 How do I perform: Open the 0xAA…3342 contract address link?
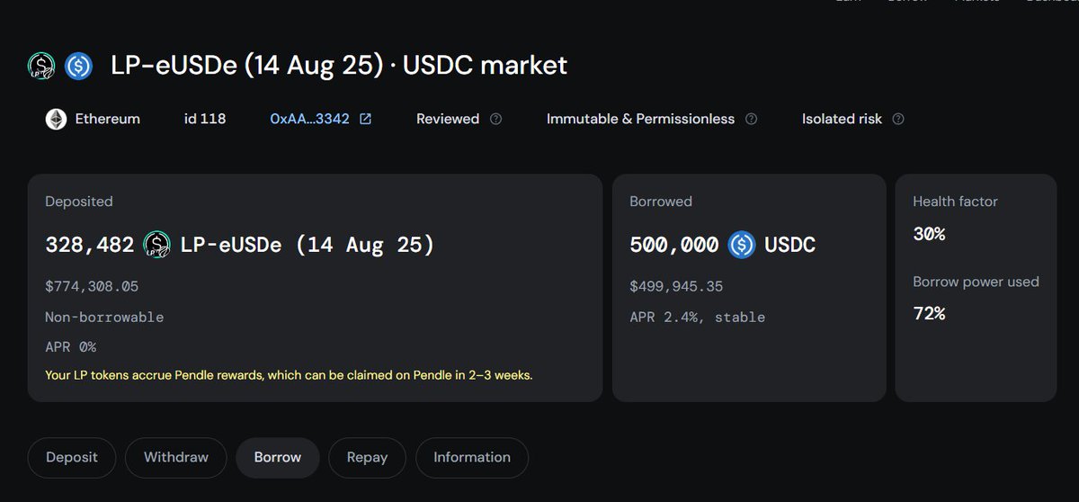309,119
